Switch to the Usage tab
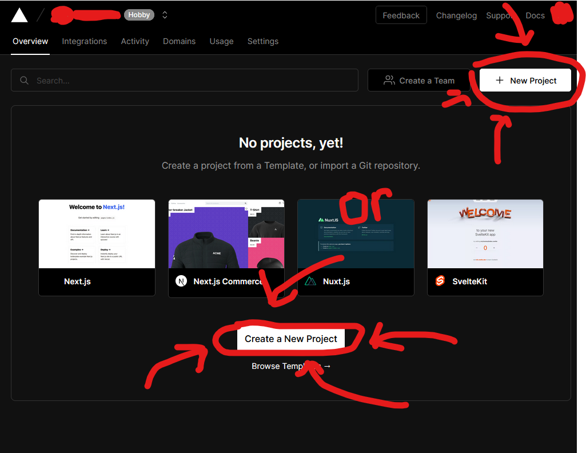This screenshot has width=586, height=453. (221, 41)
